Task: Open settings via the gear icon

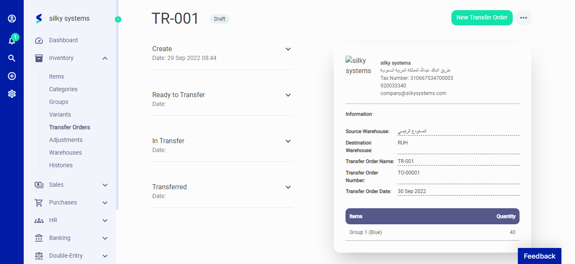Action: pyautogui.click(x=11, y=93)
